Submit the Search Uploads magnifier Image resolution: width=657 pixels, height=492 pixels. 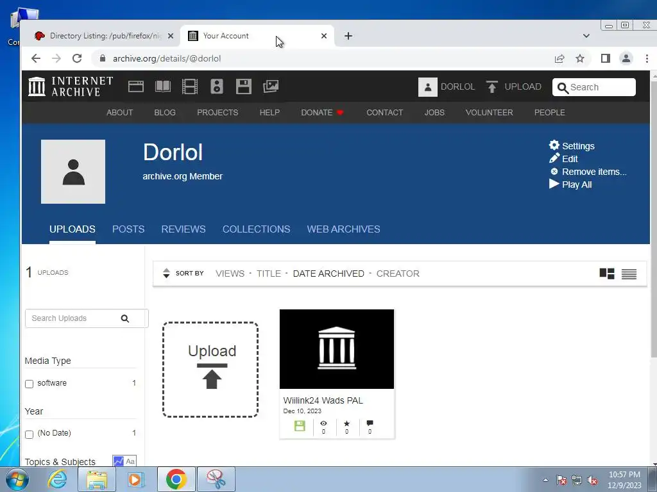coord(125,318)
